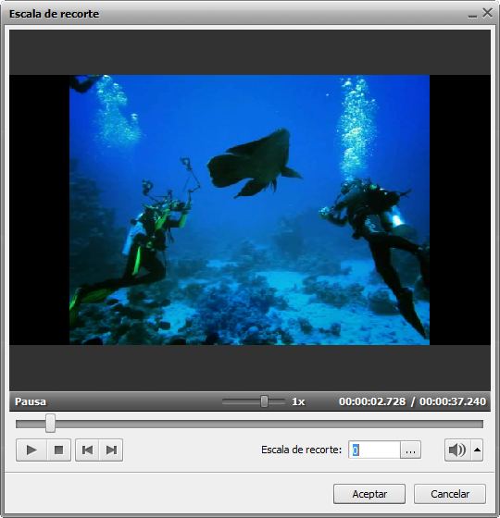The image size is (500, 518).
Task: Seek to the middle of the timeline track
Action: click(x=249, y=425)
